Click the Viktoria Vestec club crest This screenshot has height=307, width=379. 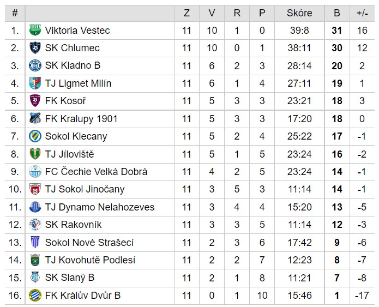pyautogui.click(x=35, y=30)
